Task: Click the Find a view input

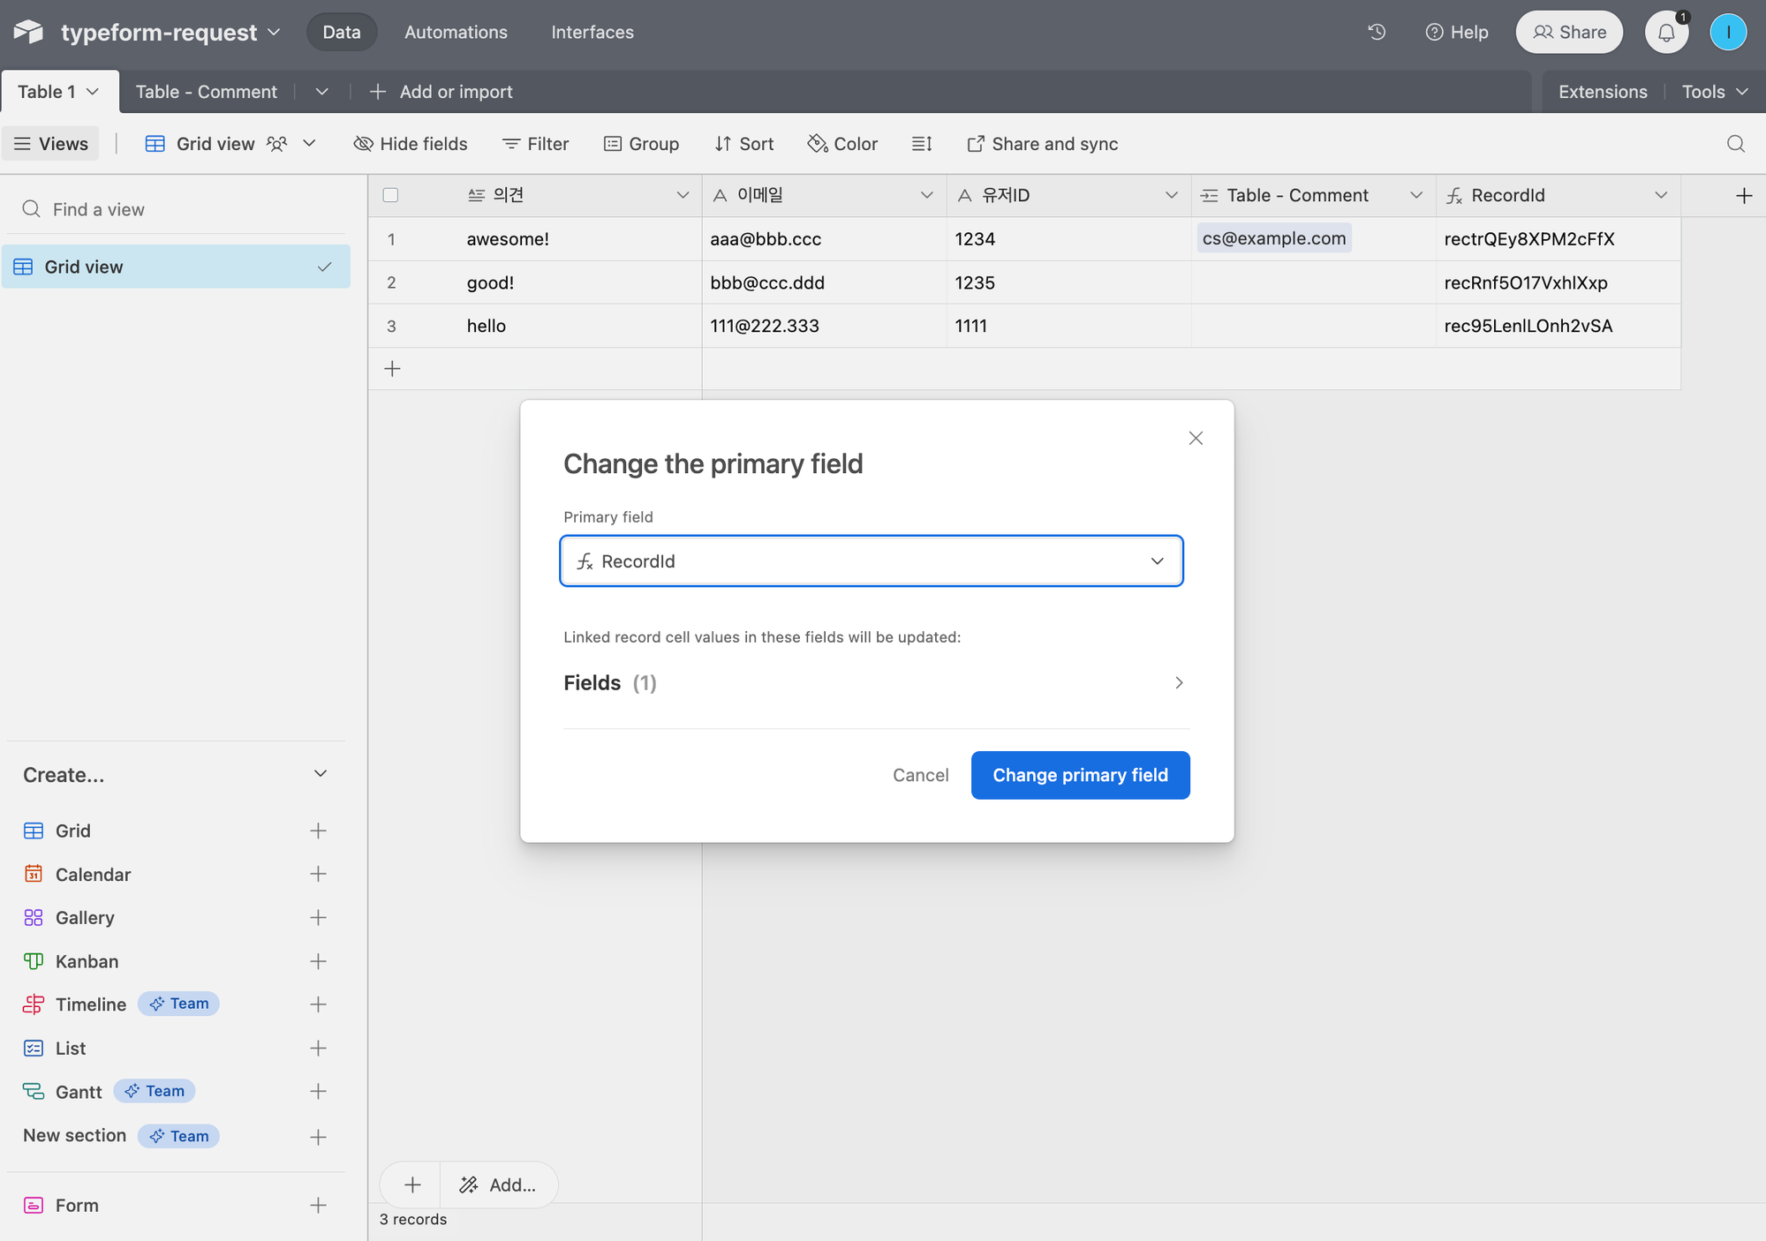Action: 177,209
